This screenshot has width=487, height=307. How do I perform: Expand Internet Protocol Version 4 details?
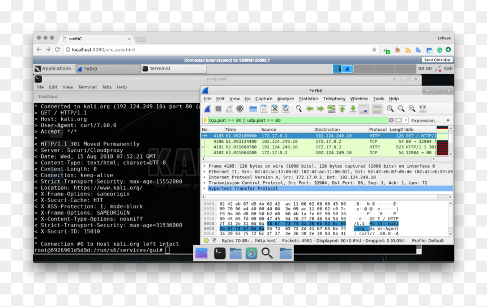(204, 177)
